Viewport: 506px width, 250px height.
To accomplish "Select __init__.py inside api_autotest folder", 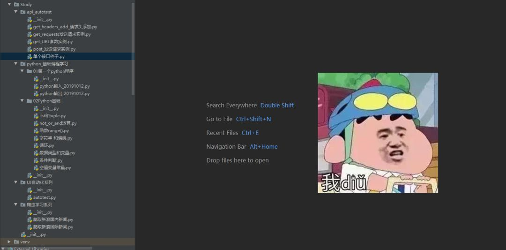I will pos(43,19).
